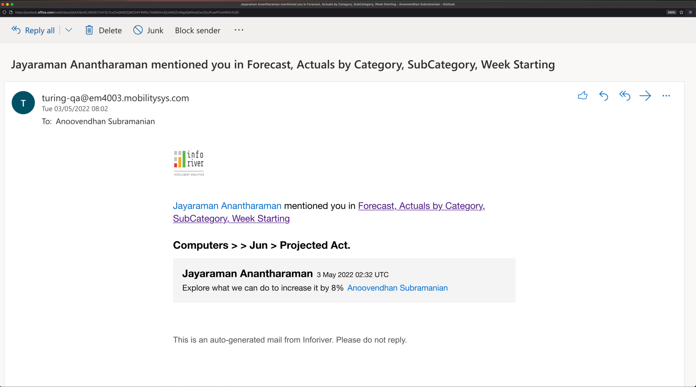Click the browser address bar URL
Image resolution: width=696 pixels, height=387 pixels.
coord(126,12)
